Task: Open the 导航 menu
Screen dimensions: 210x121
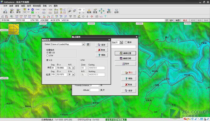Action: [x=45, y=6]
